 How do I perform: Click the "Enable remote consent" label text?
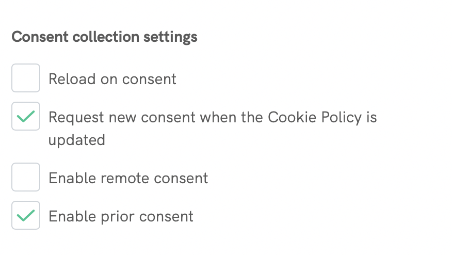(x=128, y=178)
